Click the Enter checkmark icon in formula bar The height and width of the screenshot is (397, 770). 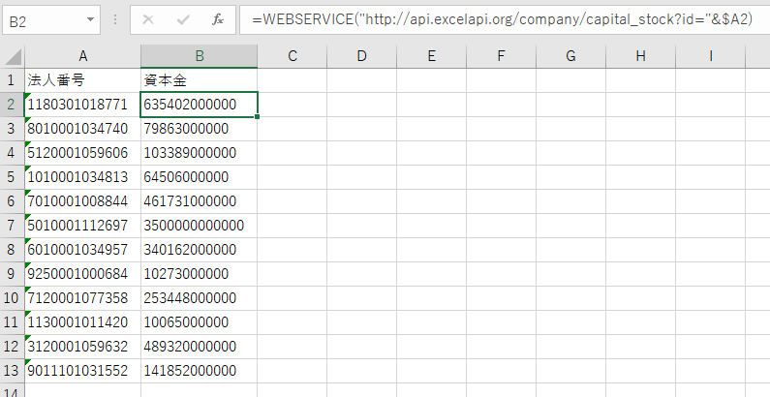coord(183,19)
